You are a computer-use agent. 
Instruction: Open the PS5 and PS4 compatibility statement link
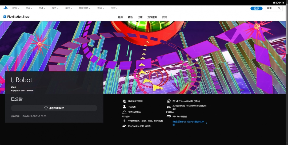click(x=189, y=123)
